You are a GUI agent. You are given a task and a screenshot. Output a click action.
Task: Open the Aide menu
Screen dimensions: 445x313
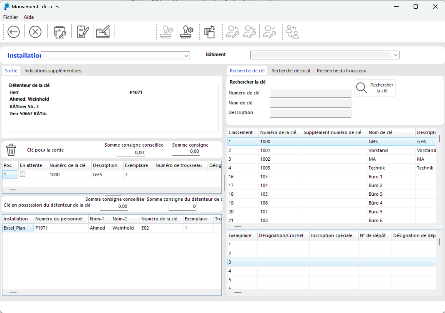(x=29, y=17)
